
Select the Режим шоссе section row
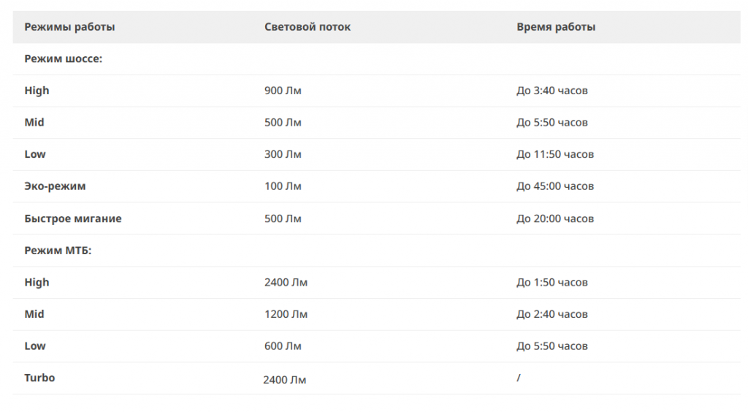(x=376, y=59)
